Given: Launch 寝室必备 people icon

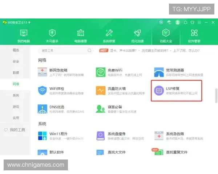Looking at the screenshot, I should coord(100,109).
